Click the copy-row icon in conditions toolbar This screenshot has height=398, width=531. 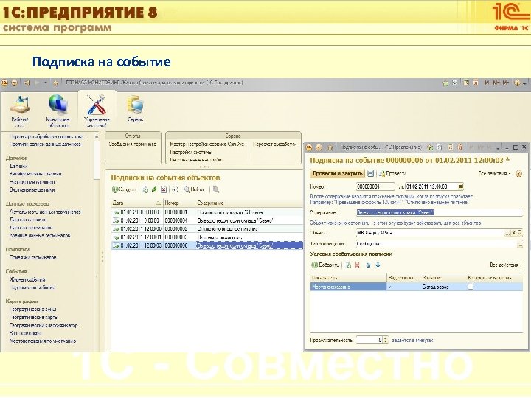coord(348,265)
